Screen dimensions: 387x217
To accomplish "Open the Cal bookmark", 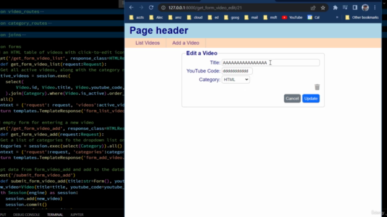I will [313, 17].
